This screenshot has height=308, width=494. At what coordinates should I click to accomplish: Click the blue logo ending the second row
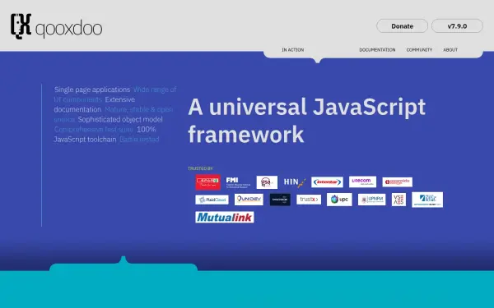coord(427,200)
